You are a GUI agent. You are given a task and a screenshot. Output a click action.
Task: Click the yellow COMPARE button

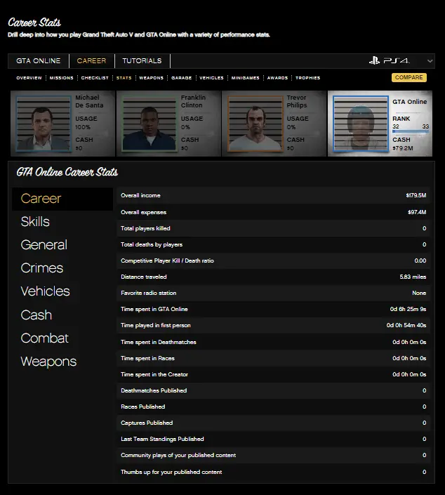click(409, 78)
